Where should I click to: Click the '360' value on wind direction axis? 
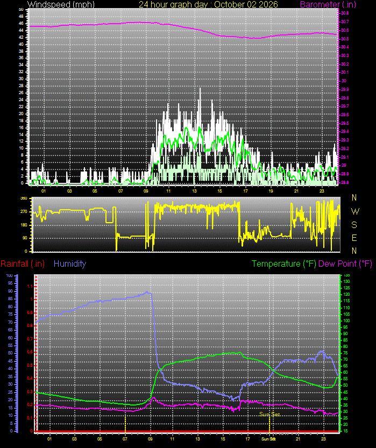[24, 198]
